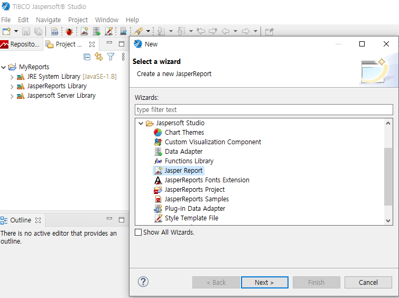The image size is (399, 298).
Task: Open the Back navigation history dropdown
Action: click(x=235, y=31)
